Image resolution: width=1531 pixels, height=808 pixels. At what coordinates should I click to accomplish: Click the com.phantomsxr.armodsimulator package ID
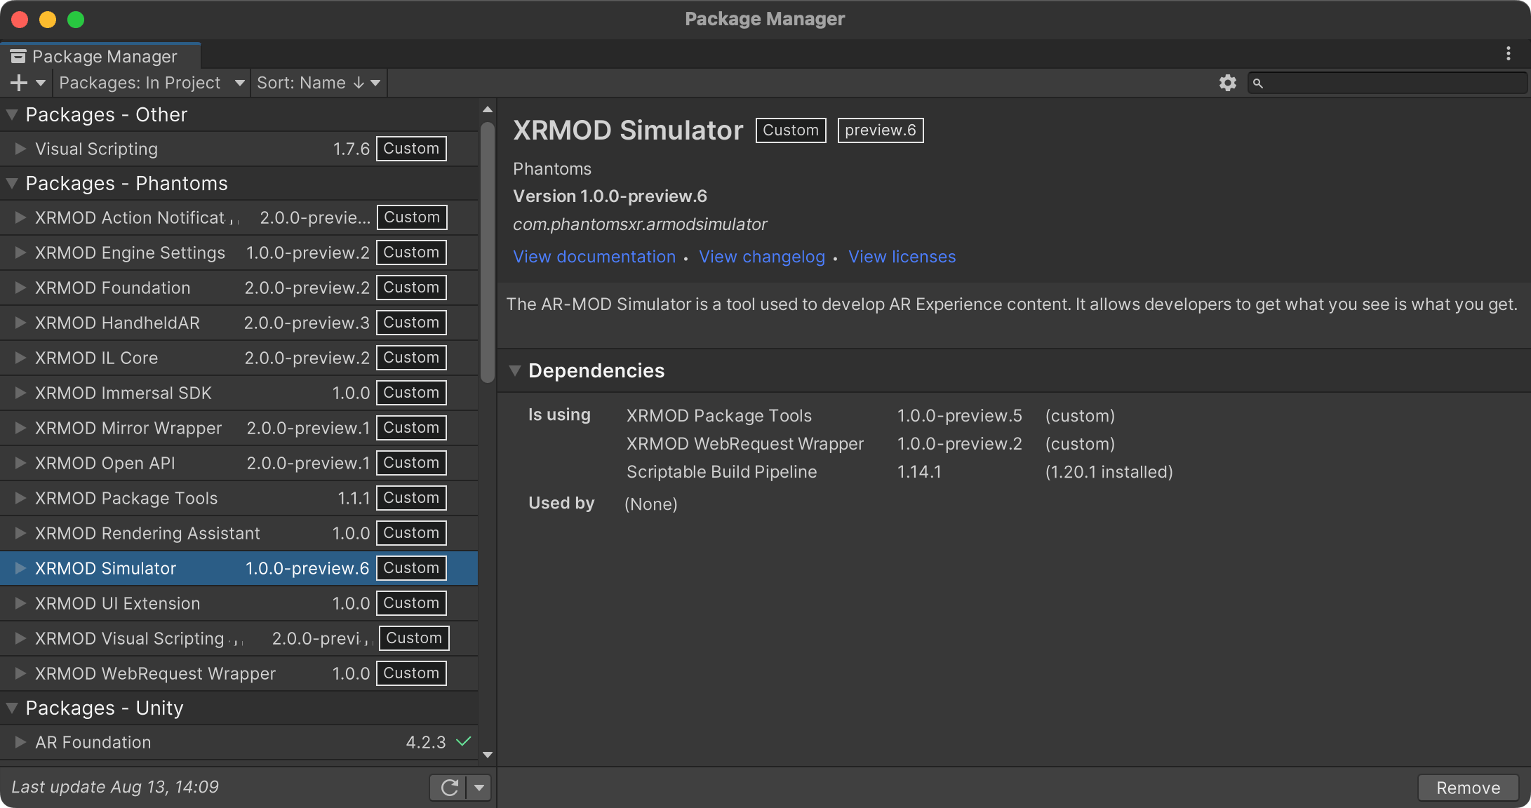[640, 224]
